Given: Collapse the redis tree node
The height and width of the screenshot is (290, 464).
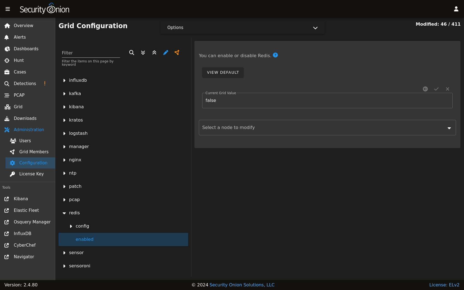Looking at the screenshot, I should pos(64,213).
